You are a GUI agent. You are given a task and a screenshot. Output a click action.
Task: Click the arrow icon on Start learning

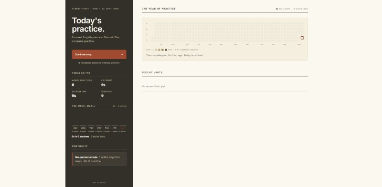[x=122, y=54]
